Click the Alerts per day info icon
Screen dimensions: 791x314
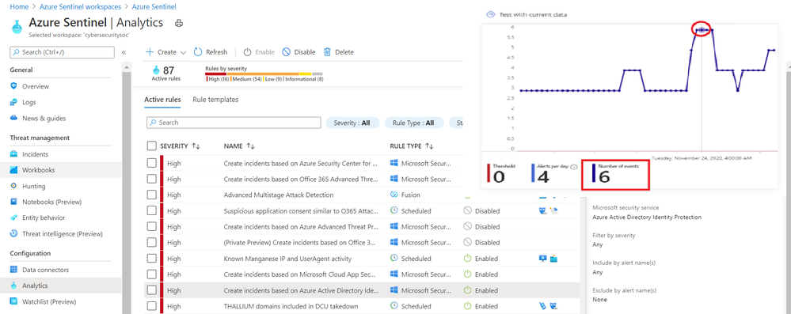click(x=573, y=168)
